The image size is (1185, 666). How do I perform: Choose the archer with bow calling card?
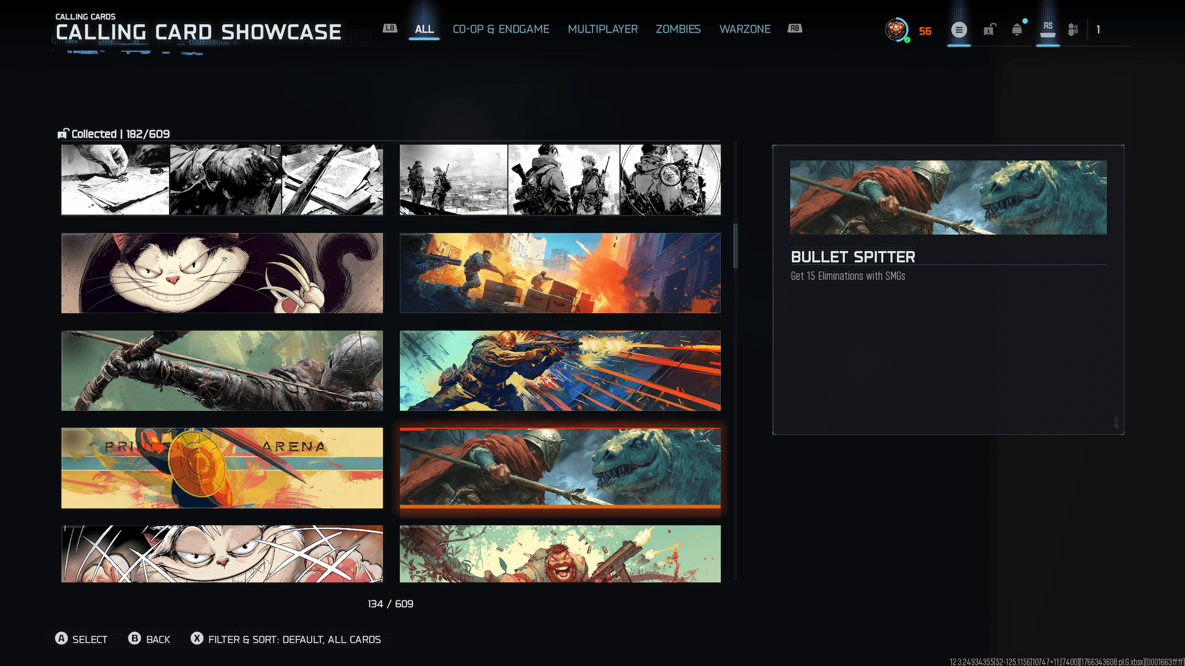click(x=222, y=371)
